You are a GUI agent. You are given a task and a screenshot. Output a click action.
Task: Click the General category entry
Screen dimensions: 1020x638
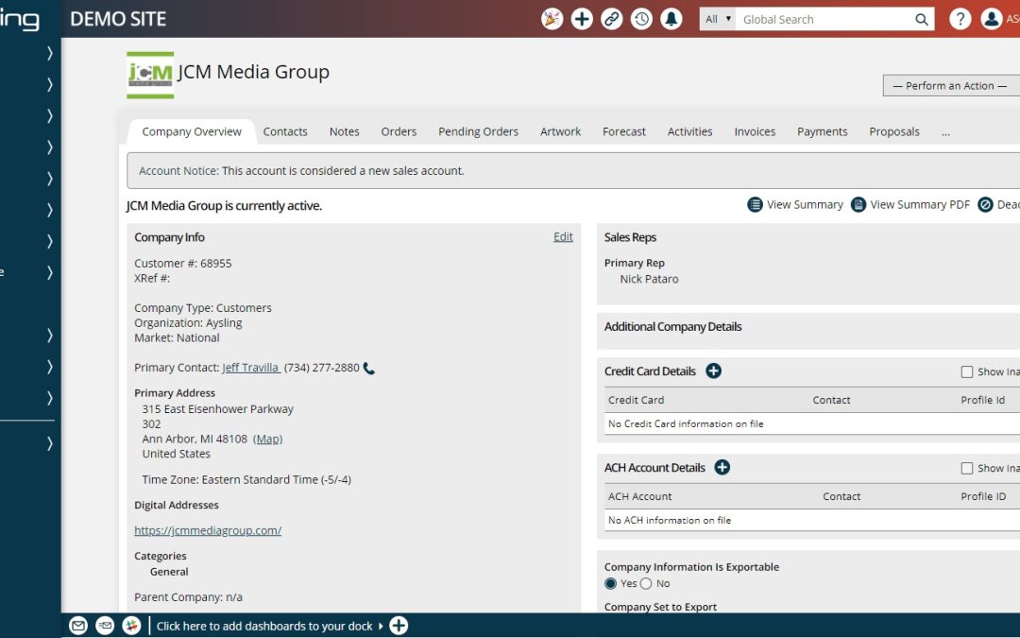click(x=169, y=572)
